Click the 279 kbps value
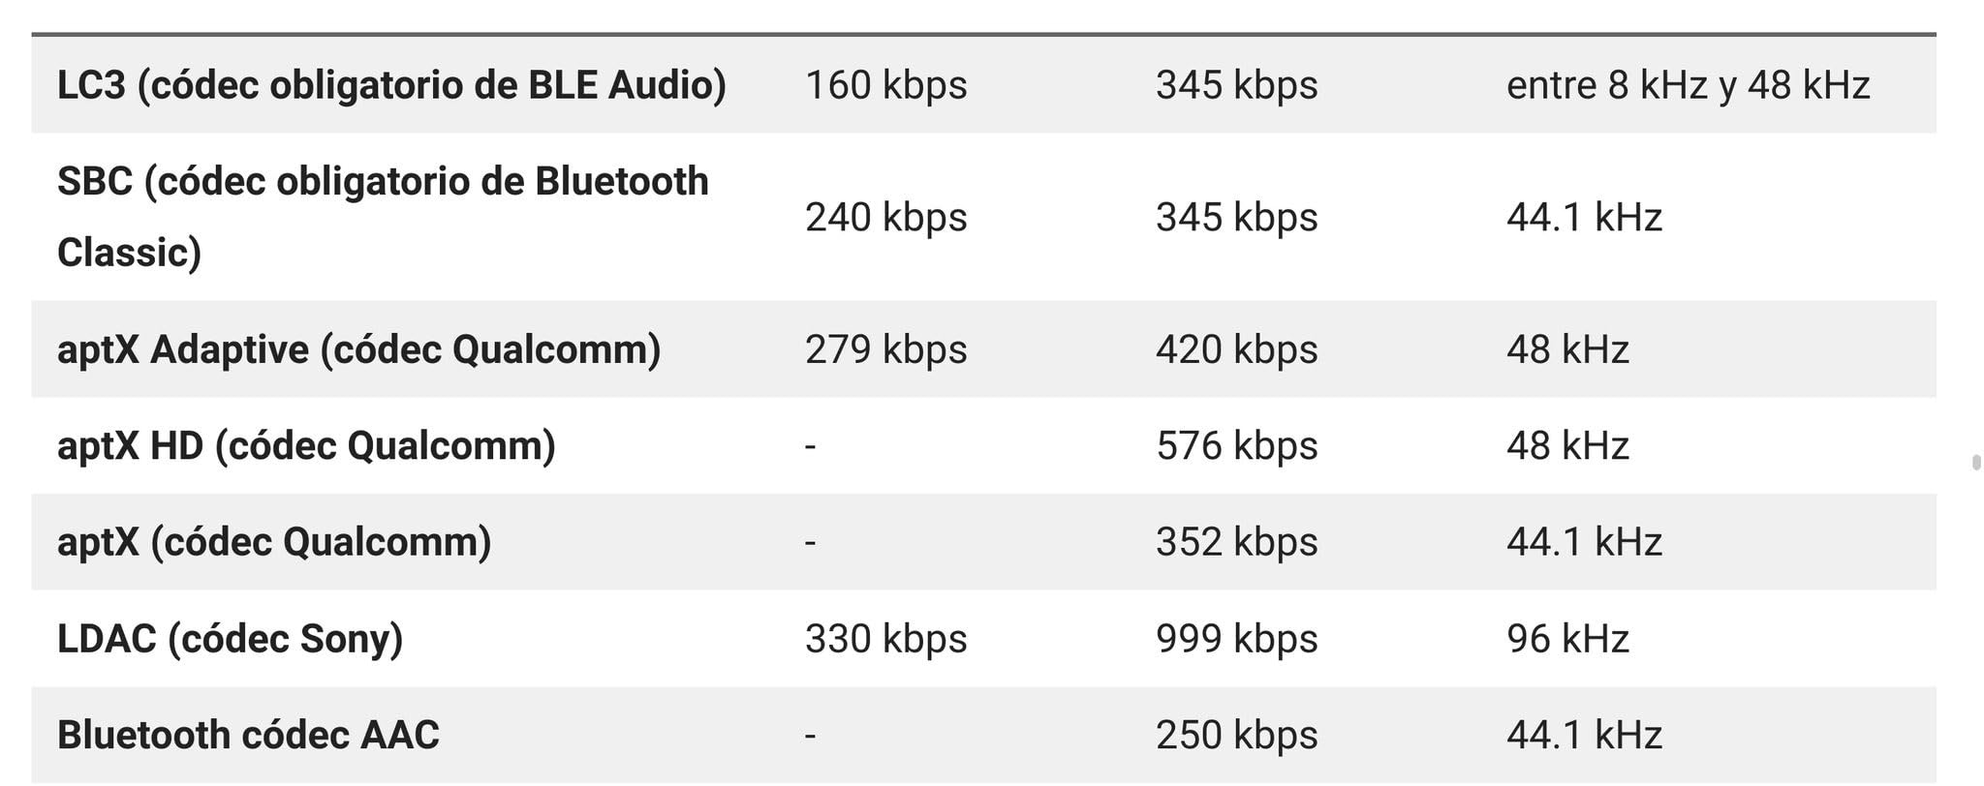Viewport: 1984px width, 786px height. 885,349
